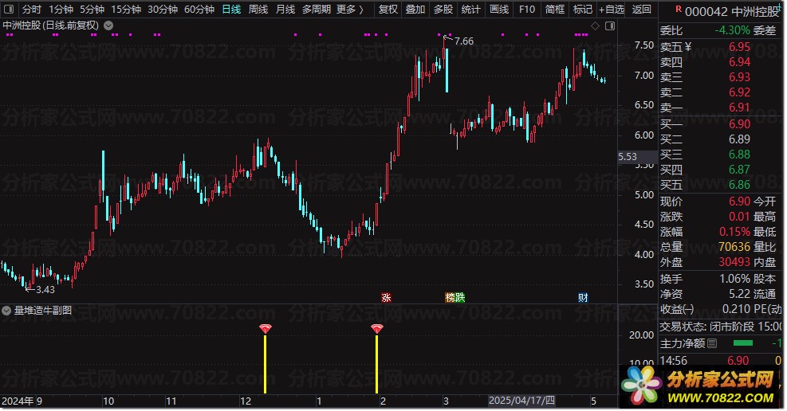
Task: Select the 月线 monthly chart tab
Action: (285, 9)
